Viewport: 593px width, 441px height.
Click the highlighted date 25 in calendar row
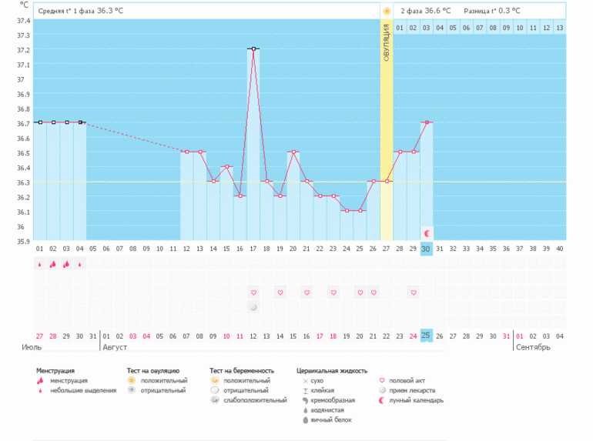click(427, 336)
